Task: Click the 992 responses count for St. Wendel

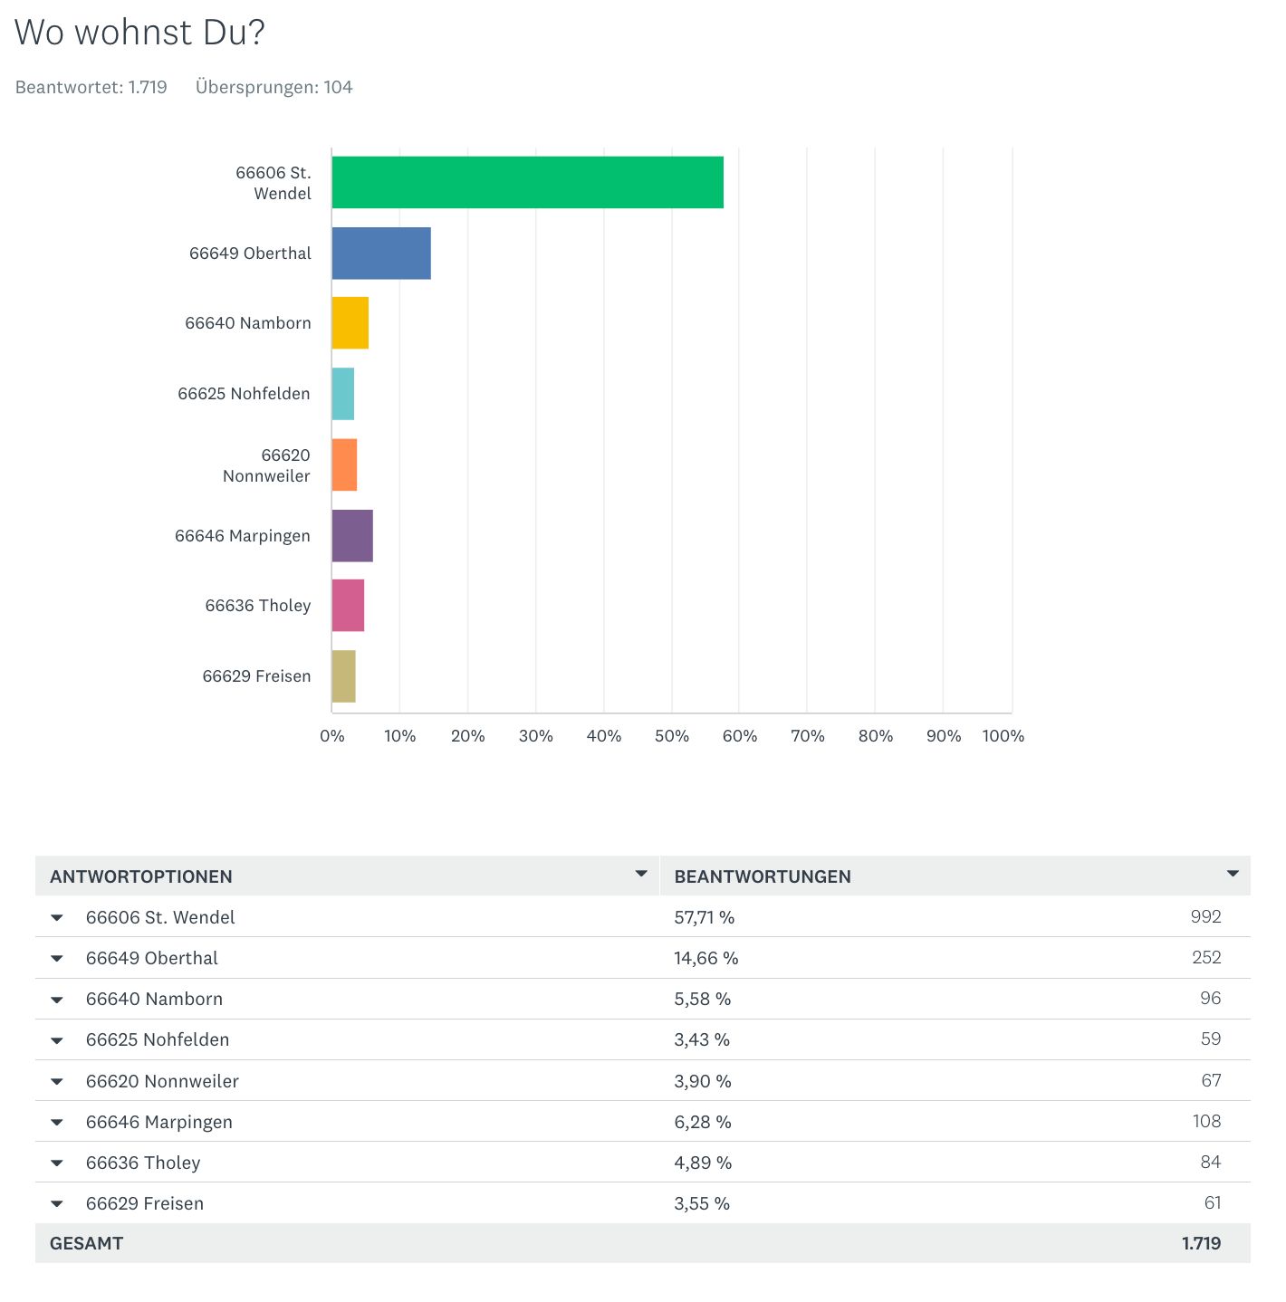Action: pos(1205,917)
